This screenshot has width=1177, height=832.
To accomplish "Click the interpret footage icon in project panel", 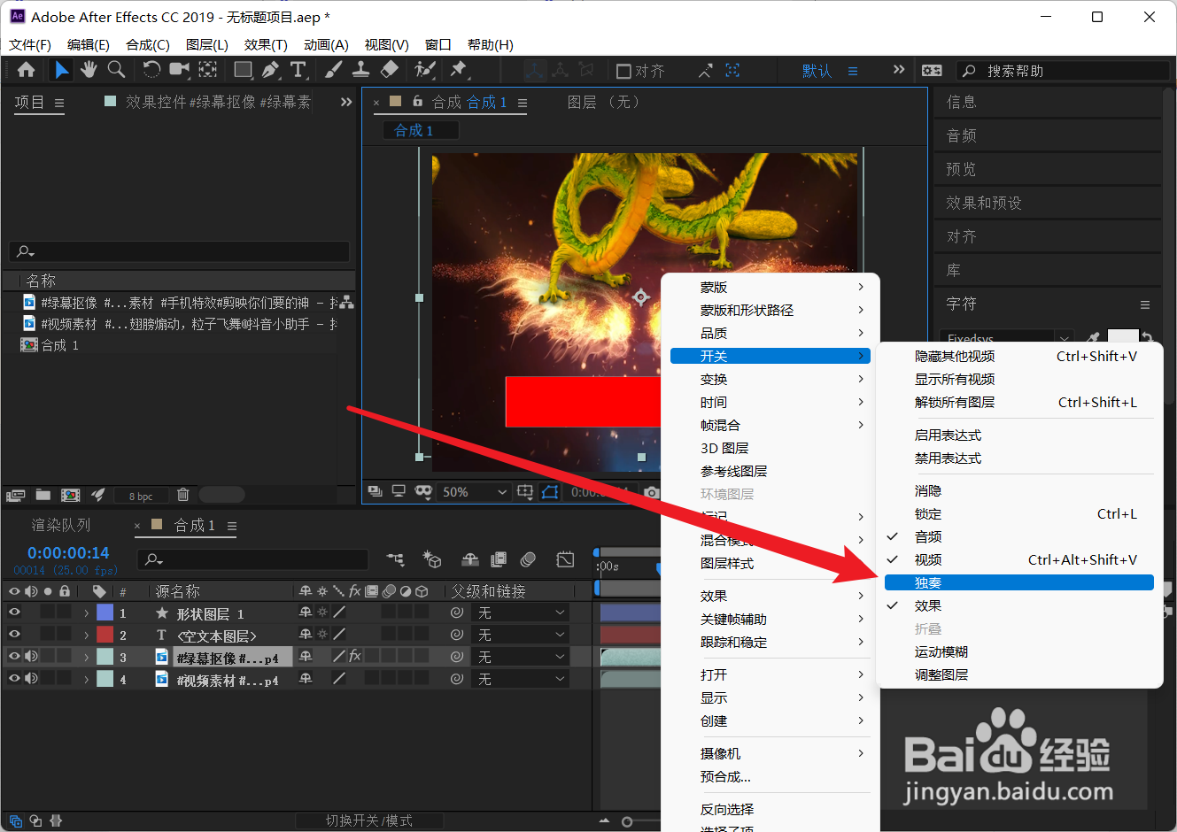I will [x=15, y=495].
